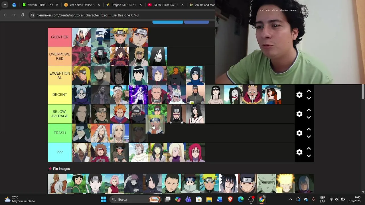The height and width of the screenshot is (205, 365).
Task: Click the EXCEPTIONAL tier label
Action: 60,75
